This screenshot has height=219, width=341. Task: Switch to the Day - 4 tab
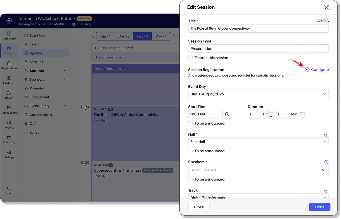point(161,36)
